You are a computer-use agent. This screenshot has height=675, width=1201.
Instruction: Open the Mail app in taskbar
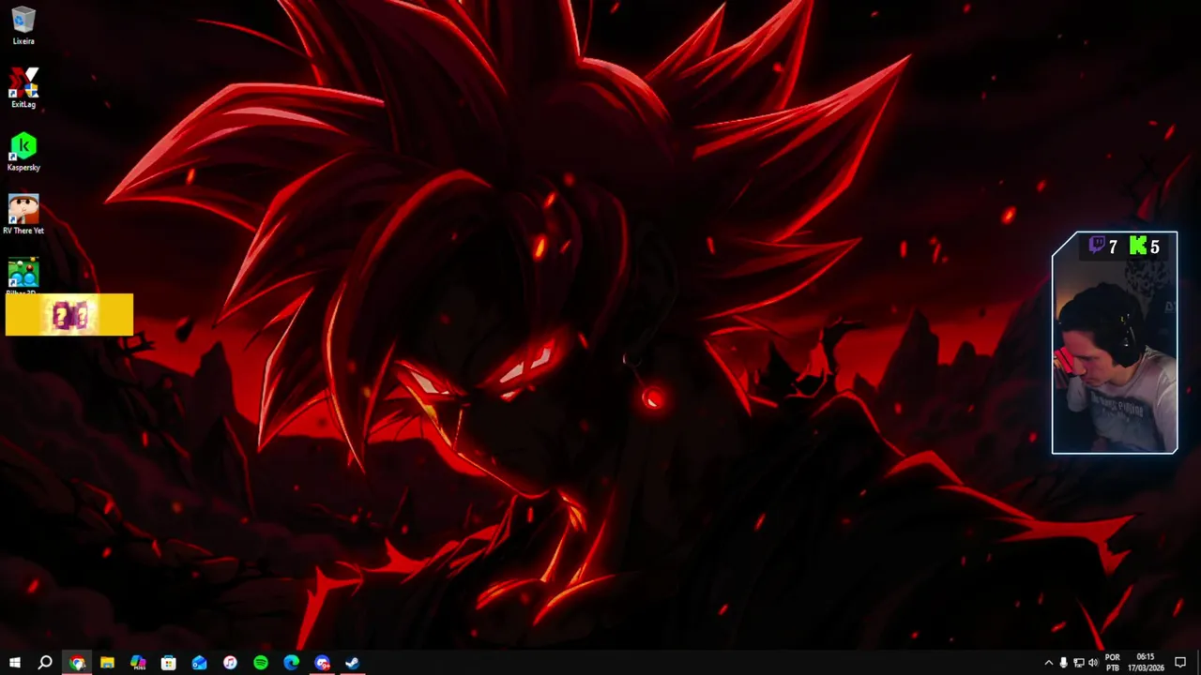[x=199, y=663]
